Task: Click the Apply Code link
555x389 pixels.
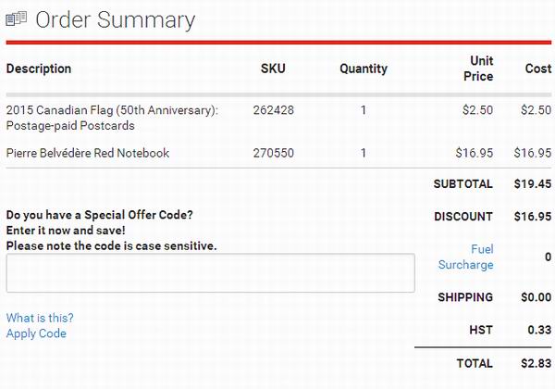Action: [36, 333]
